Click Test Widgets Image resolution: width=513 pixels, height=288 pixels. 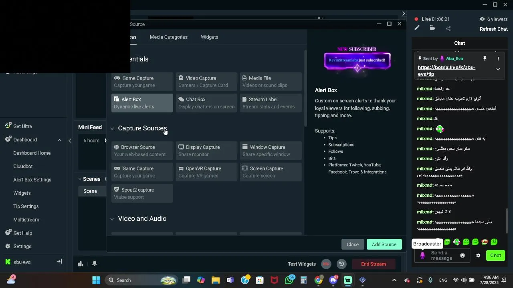click(x=302, y=264)
